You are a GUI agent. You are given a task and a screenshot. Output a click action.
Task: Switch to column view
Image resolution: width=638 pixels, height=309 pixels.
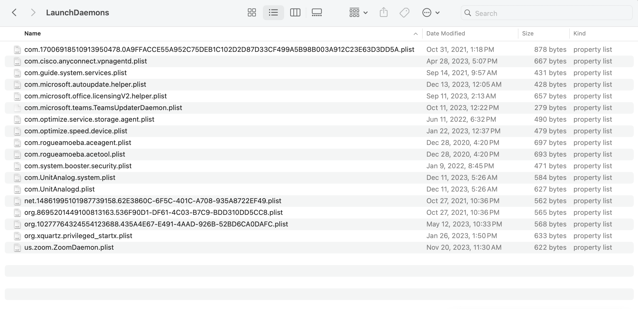[x=295, y=12]
